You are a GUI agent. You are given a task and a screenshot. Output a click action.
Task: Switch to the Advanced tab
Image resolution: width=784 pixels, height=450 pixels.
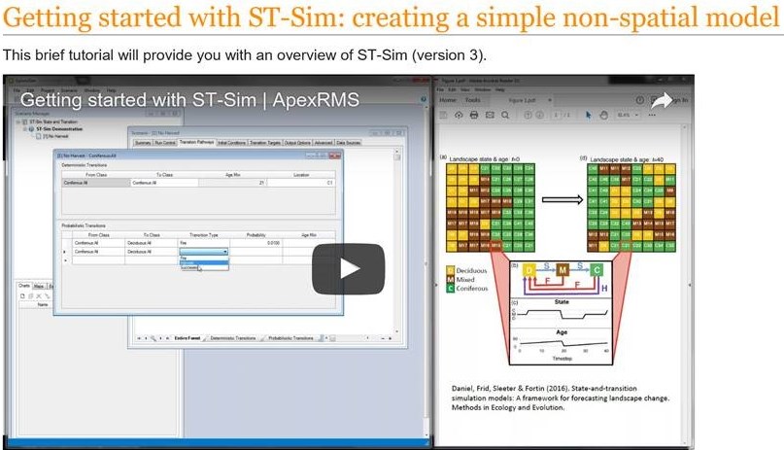tap(324, 143)
